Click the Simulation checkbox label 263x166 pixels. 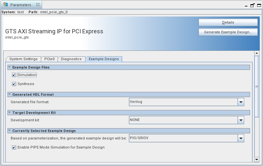(27, 75)
